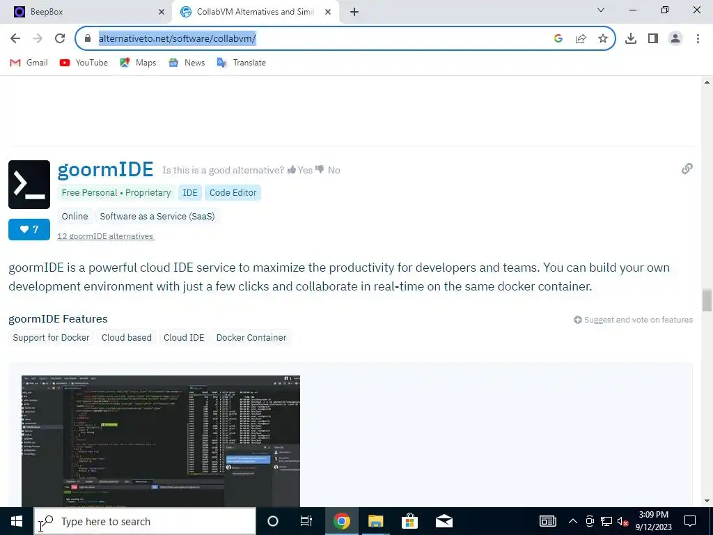713x535 pixels.
Task: Select Cloud IDE feature tag
Action: [x=184, y=338]
